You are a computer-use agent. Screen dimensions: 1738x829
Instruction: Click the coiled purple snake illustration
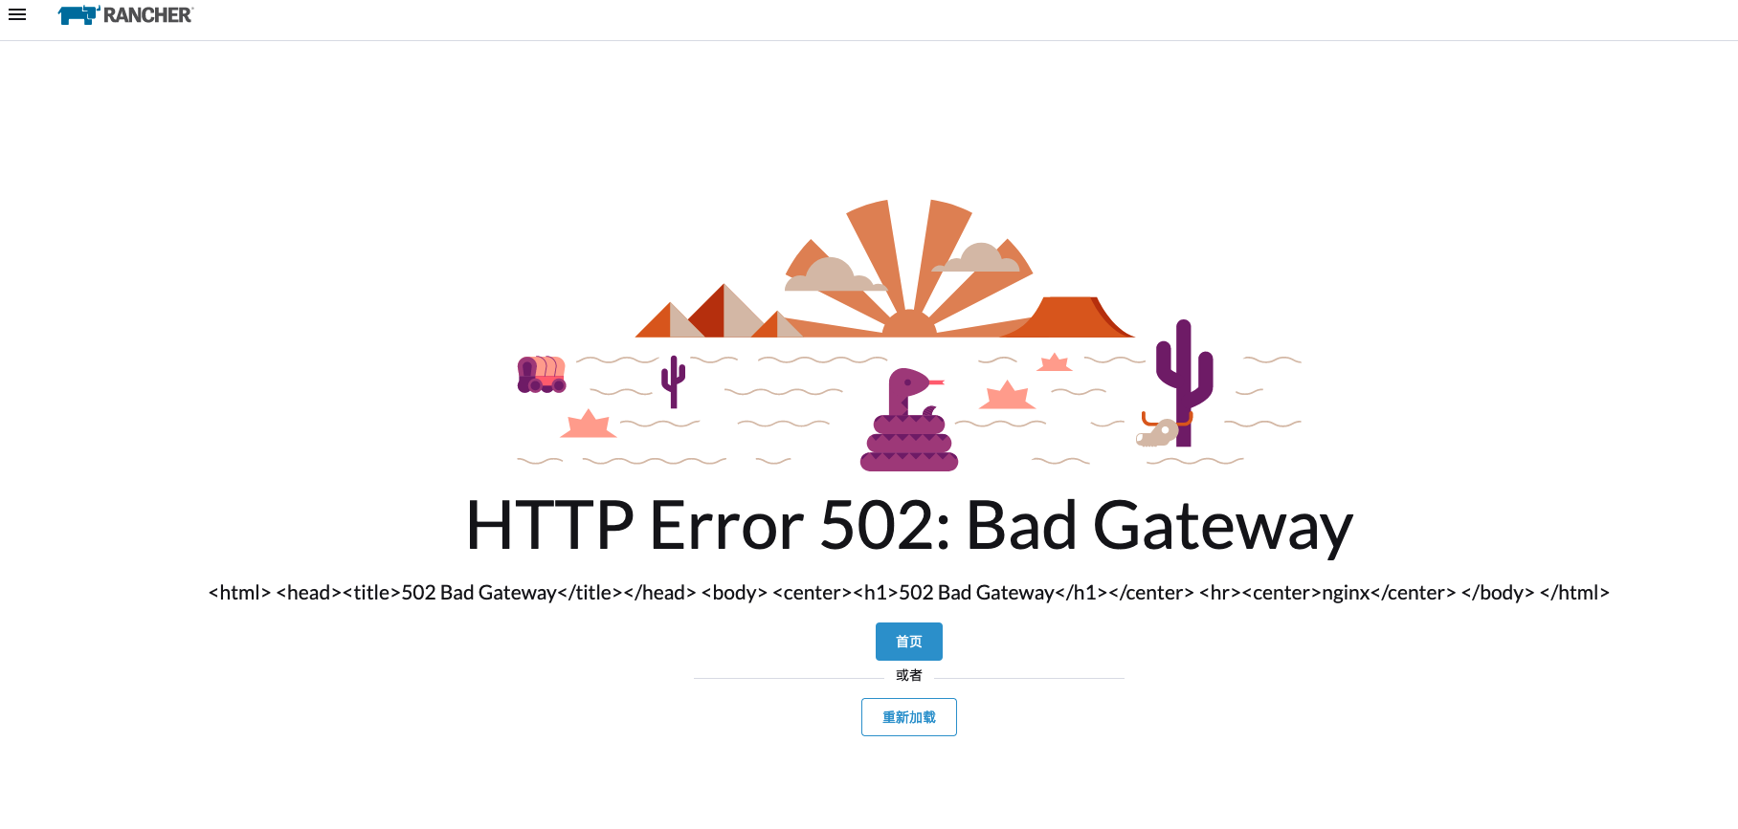point(909,421)
